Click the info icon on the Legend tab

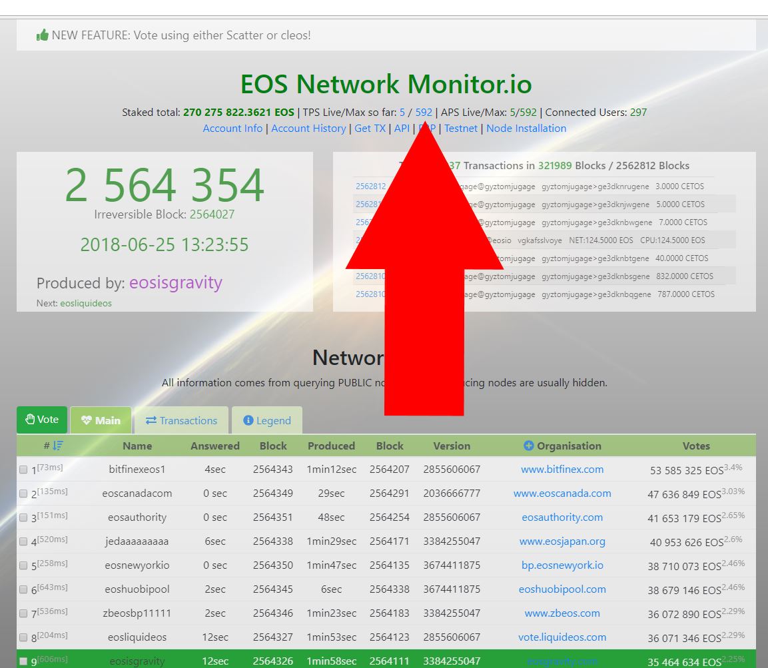coord(248,421)
